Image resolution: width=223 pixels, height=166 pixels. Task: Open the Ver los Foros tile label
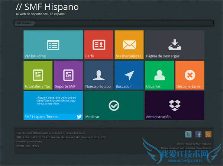coord(35,56)
